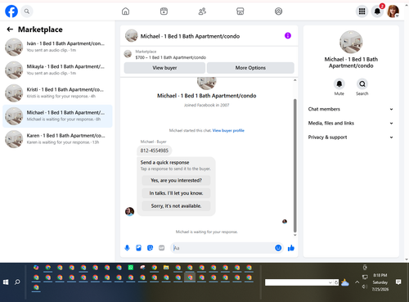Click the volume speaker tray icon

[365, 286]
